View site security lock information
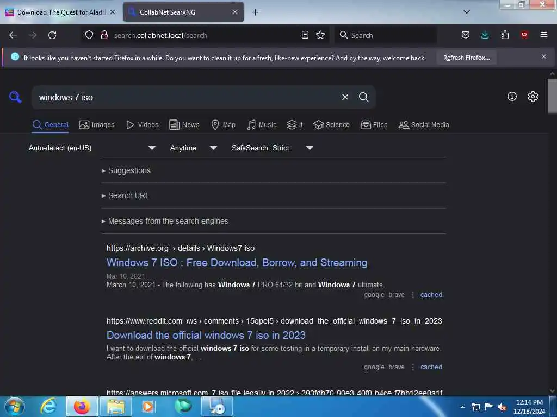The width and height of the screenshot is (557, 417). (x=104, y=35)
